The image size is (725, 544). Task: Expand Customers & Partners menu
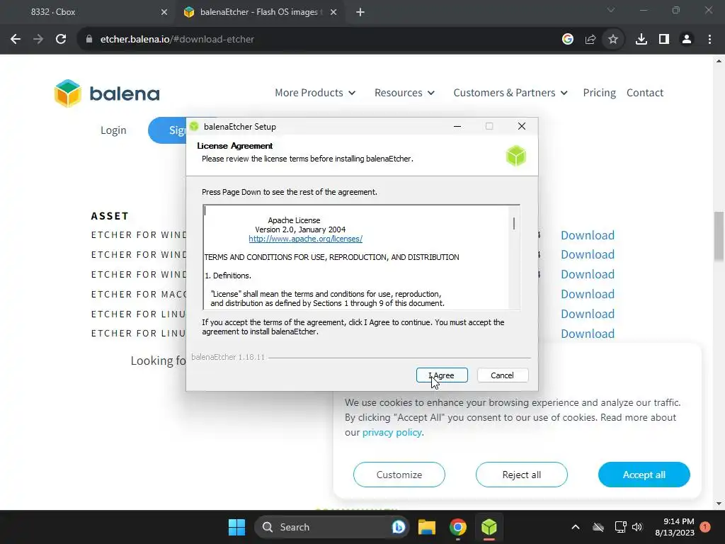(510, 93)
